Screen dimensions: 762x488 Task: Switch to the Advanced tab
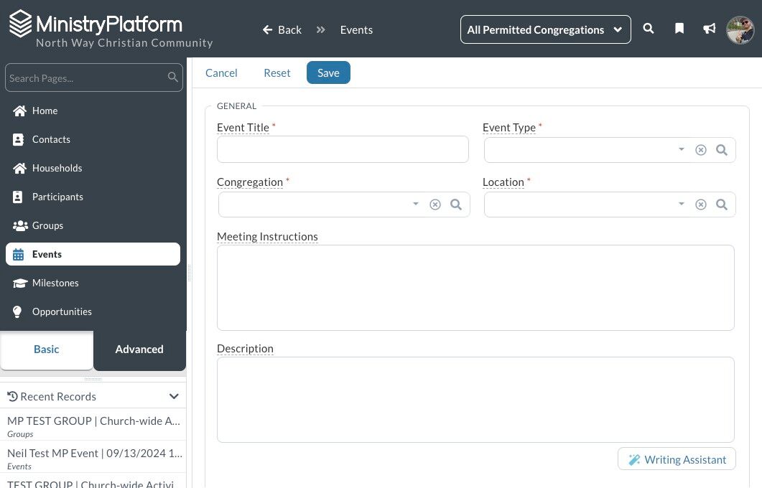coord(139,349)
